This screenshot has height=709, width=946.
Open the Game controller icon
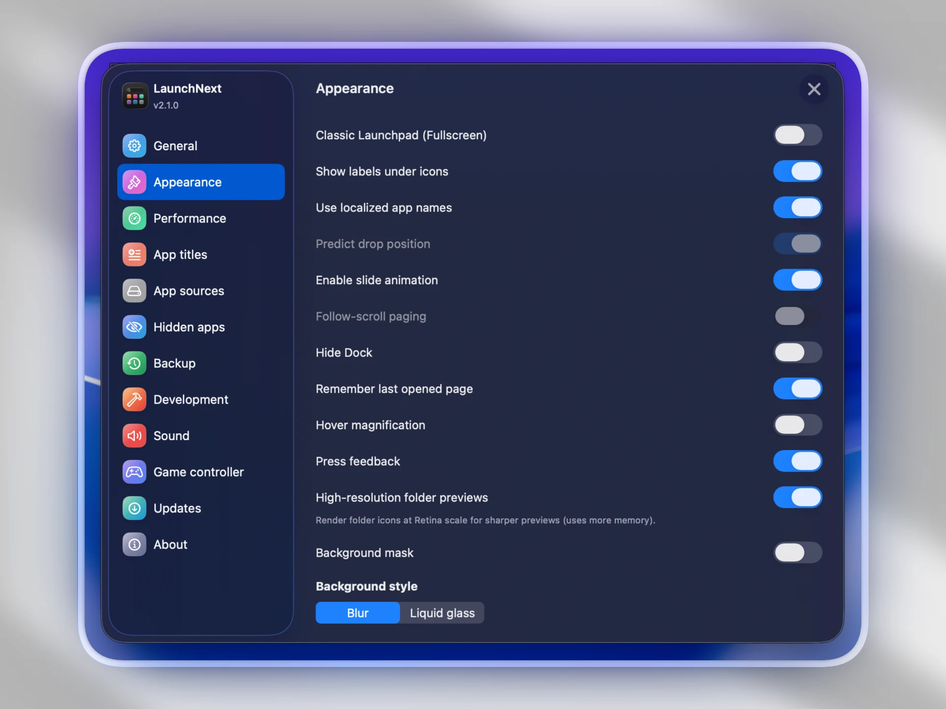tap(134, 472)
